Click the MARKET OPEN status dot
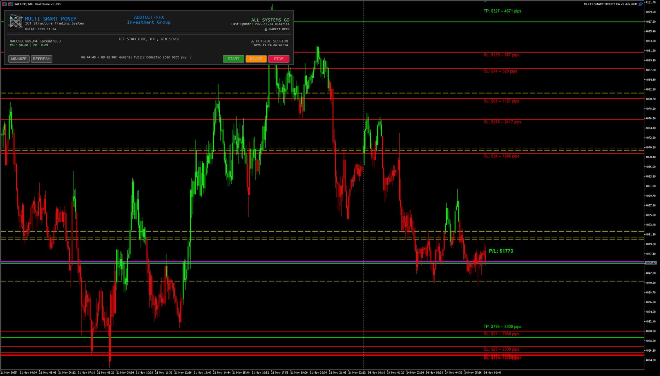The image size is (660, 376). [x=266, y=30]
